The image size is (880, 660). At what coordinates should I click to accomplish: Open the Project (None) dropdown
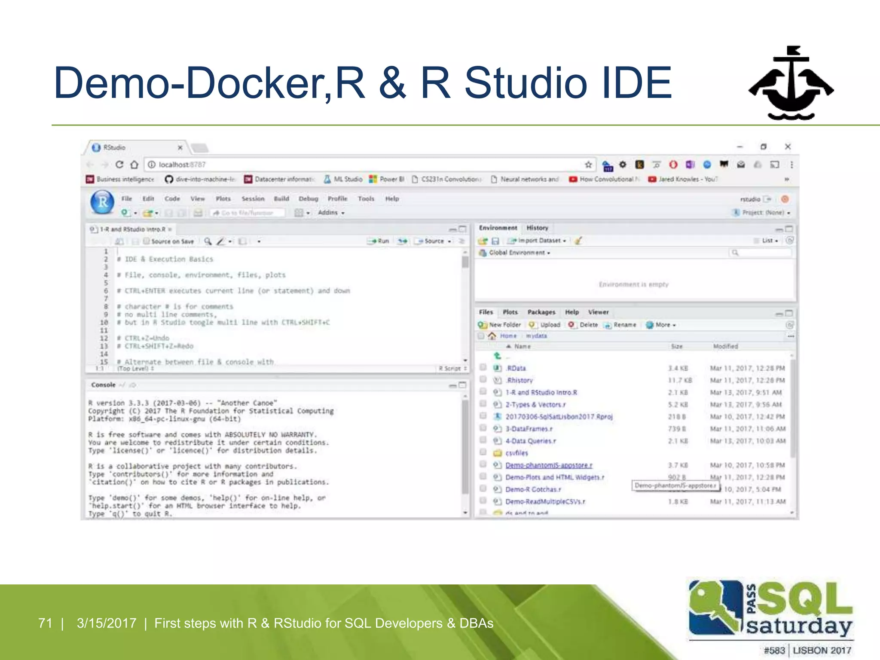(761, 213)
